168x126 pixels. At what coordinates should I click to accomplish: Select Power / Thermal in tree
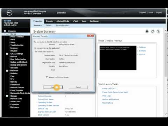click(17, 37)
